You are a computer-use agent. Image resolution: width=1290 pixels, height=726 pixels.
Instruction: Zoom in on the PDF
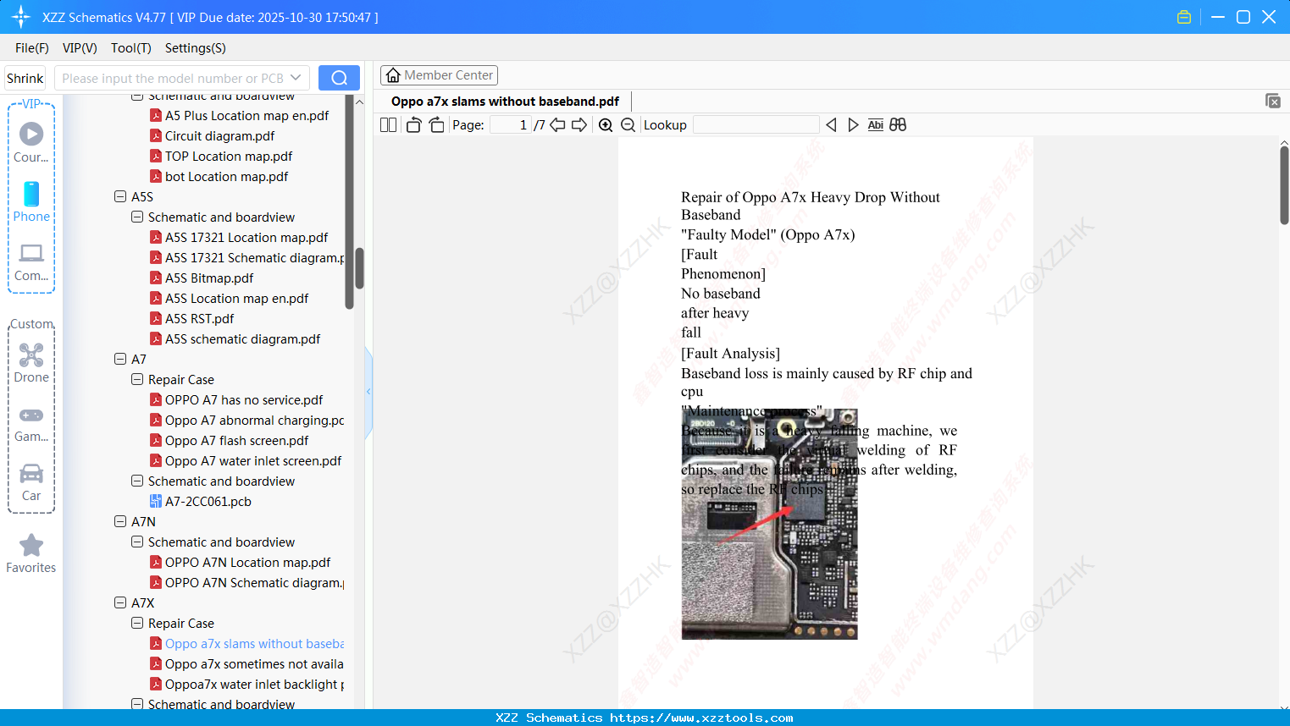tap(606, 125)
